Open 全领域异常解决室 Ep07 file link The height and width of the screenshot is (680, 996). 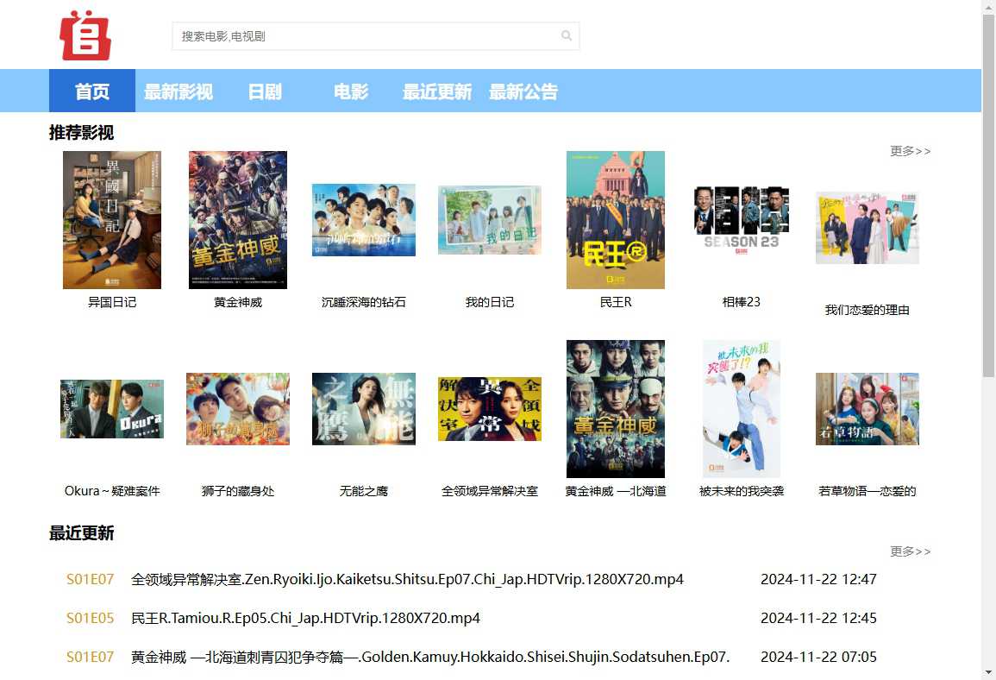point(407,580)
